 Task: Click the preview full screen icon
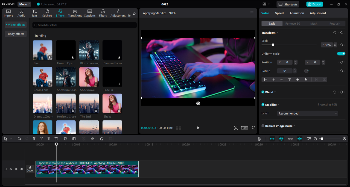tap(254, 128)
